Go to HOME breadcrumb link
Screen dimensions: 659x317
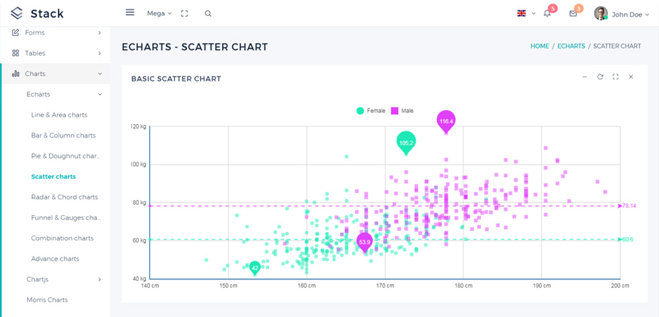(539, 46)
